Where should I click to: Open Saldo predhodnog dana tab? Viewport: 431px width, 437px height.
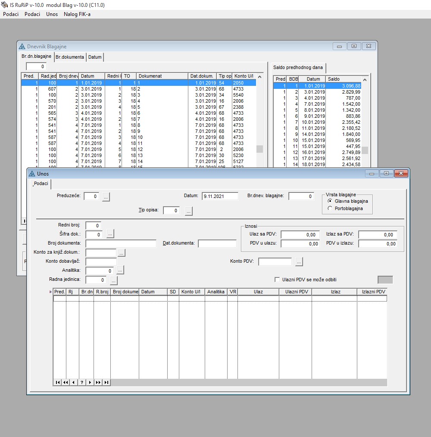point(298,68)
